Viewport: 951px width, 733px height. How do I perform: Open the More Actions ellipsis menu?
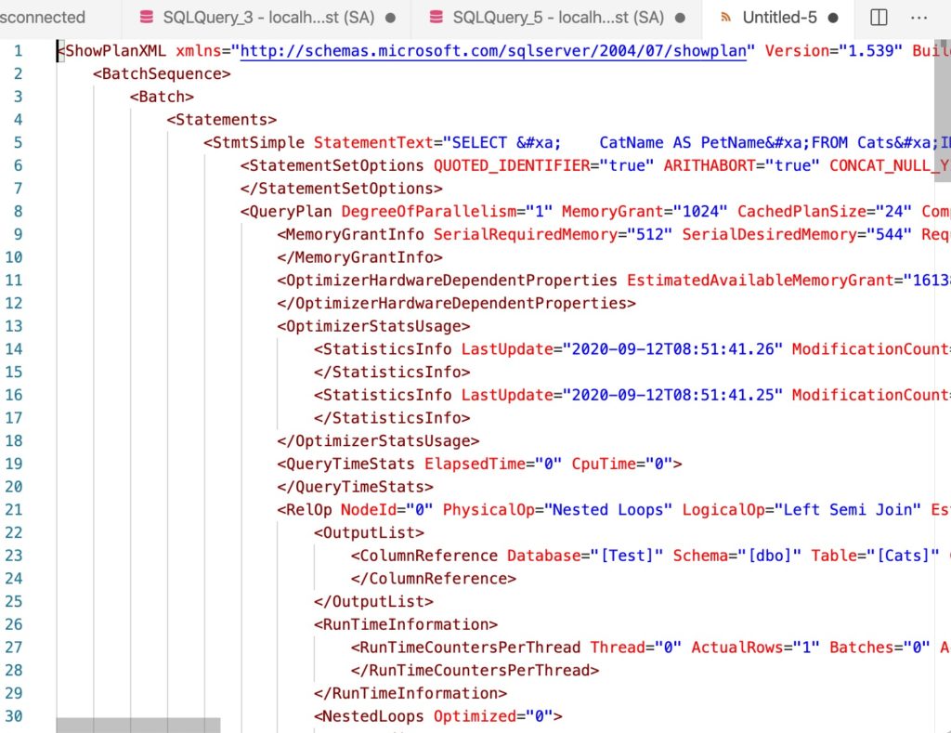tap(918, 17)
